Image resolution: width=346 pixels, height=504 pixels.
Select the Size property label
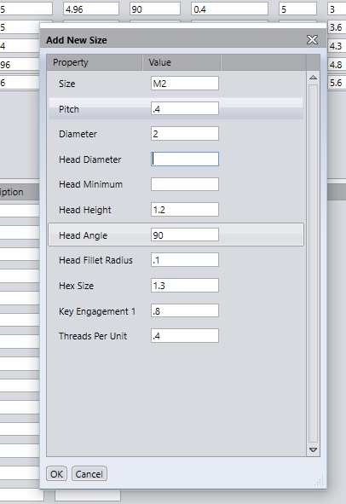point(66,84)
